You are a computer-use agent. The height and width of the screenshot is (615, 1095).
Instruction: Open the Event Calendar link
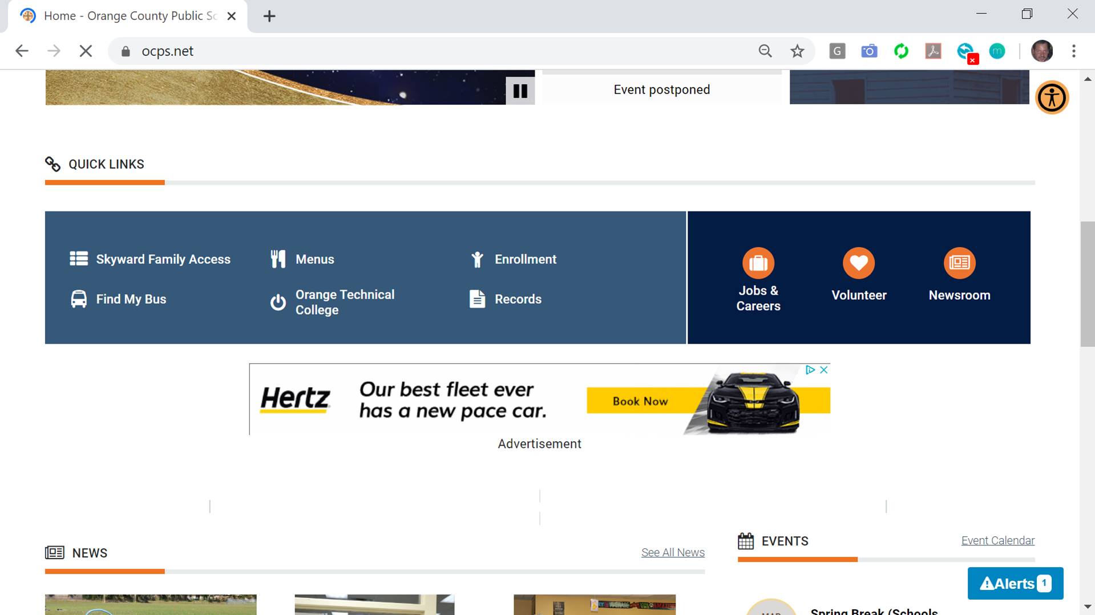click(997, 540)
